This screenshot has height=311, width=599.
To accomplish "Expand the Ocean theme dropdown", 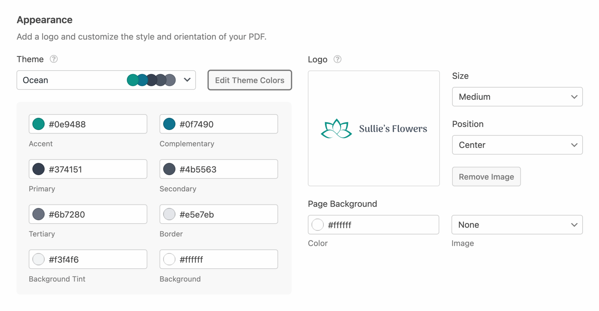I will click(x=187, y=80).
